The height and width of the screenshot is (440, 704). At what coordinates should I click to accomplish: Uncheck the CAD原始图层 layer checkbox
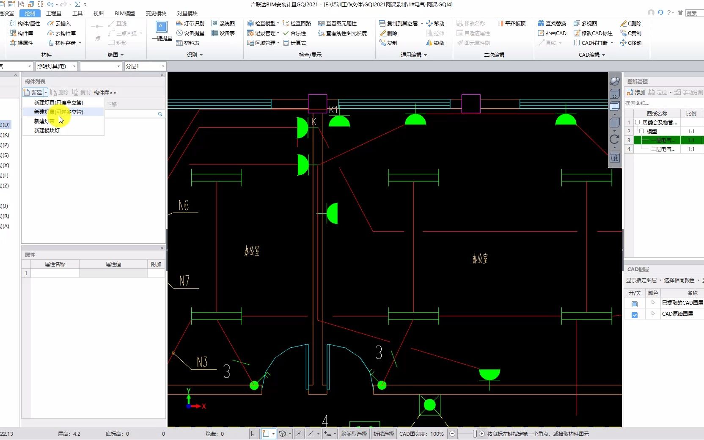[634, 315]
